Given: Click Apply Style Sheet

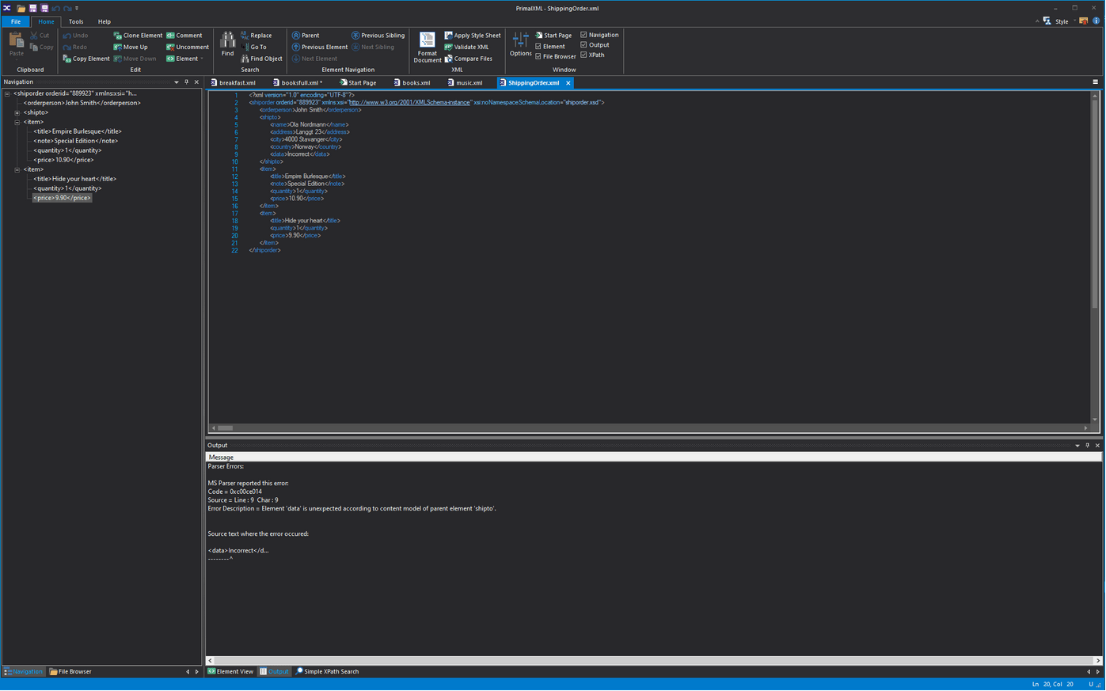Looking at the screenshot, I should click(x=473, y=36).
